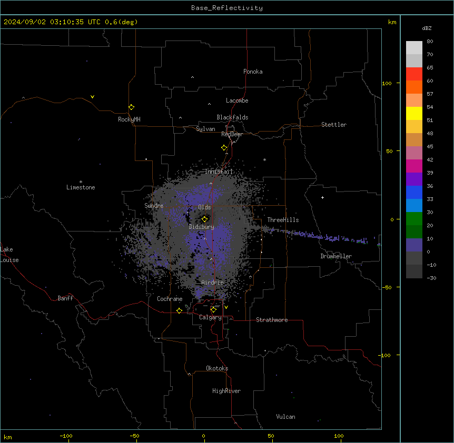The width and height of the screenshot is (454, 443).
Task: Click the Airdrie label
Action: click(x=212, y=283)
